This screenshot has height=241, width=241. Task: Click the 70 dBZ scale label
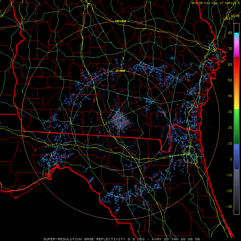coord(230,49)
